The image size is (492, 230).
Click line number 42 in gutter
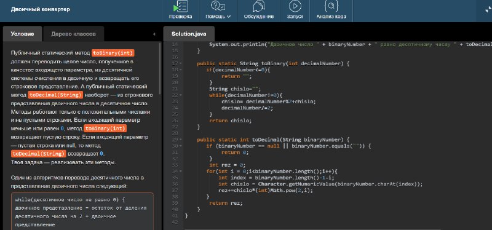point(175,222)
